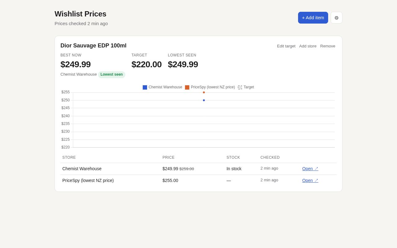Click the $255 y-axis label

click(65, 92)
